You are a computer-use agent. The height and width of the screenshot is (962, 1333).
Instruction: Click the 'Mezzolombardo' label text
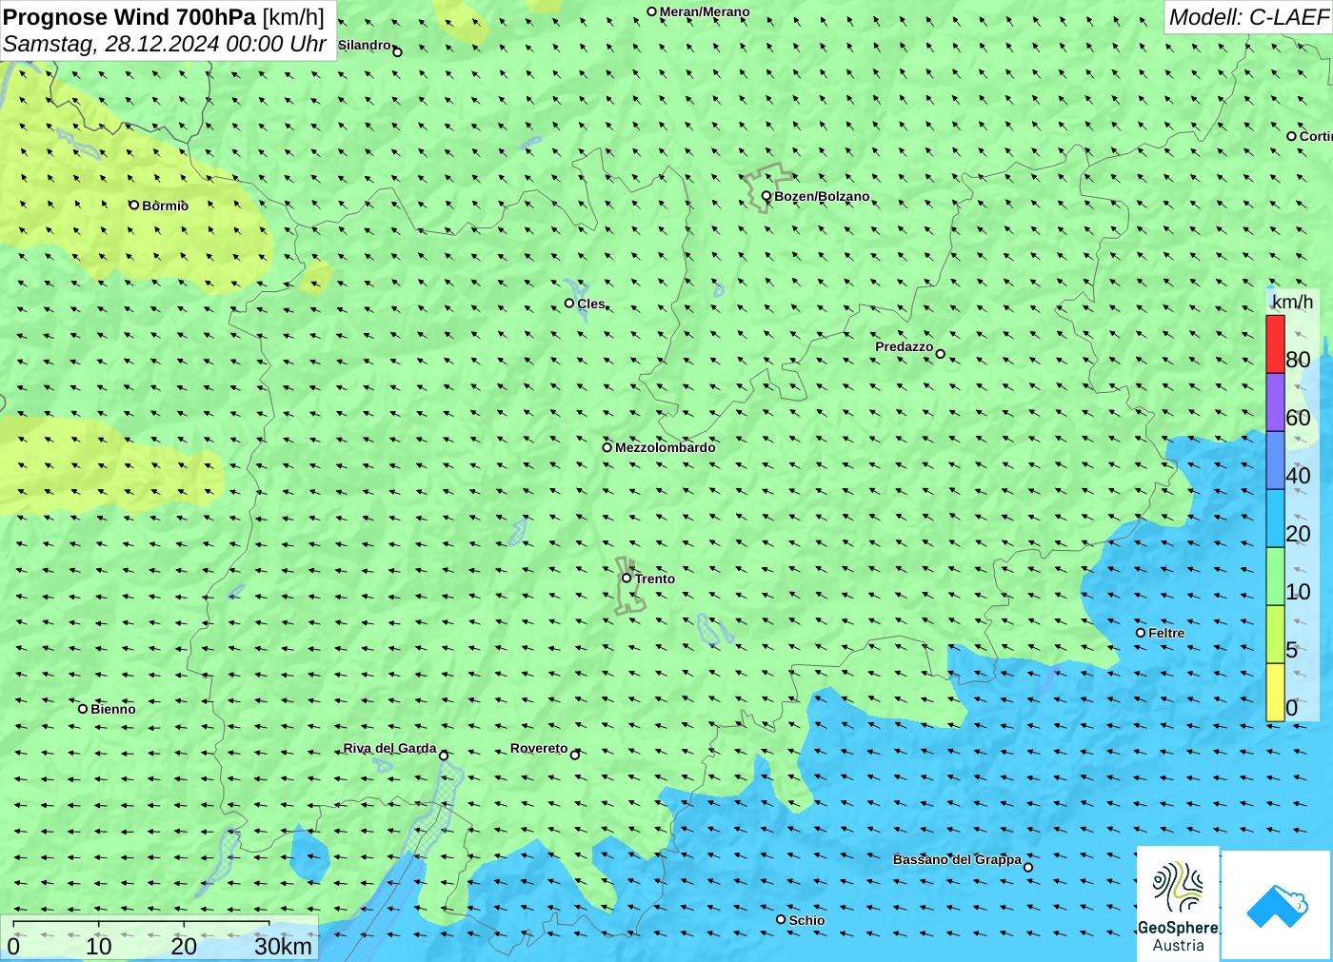665,447
